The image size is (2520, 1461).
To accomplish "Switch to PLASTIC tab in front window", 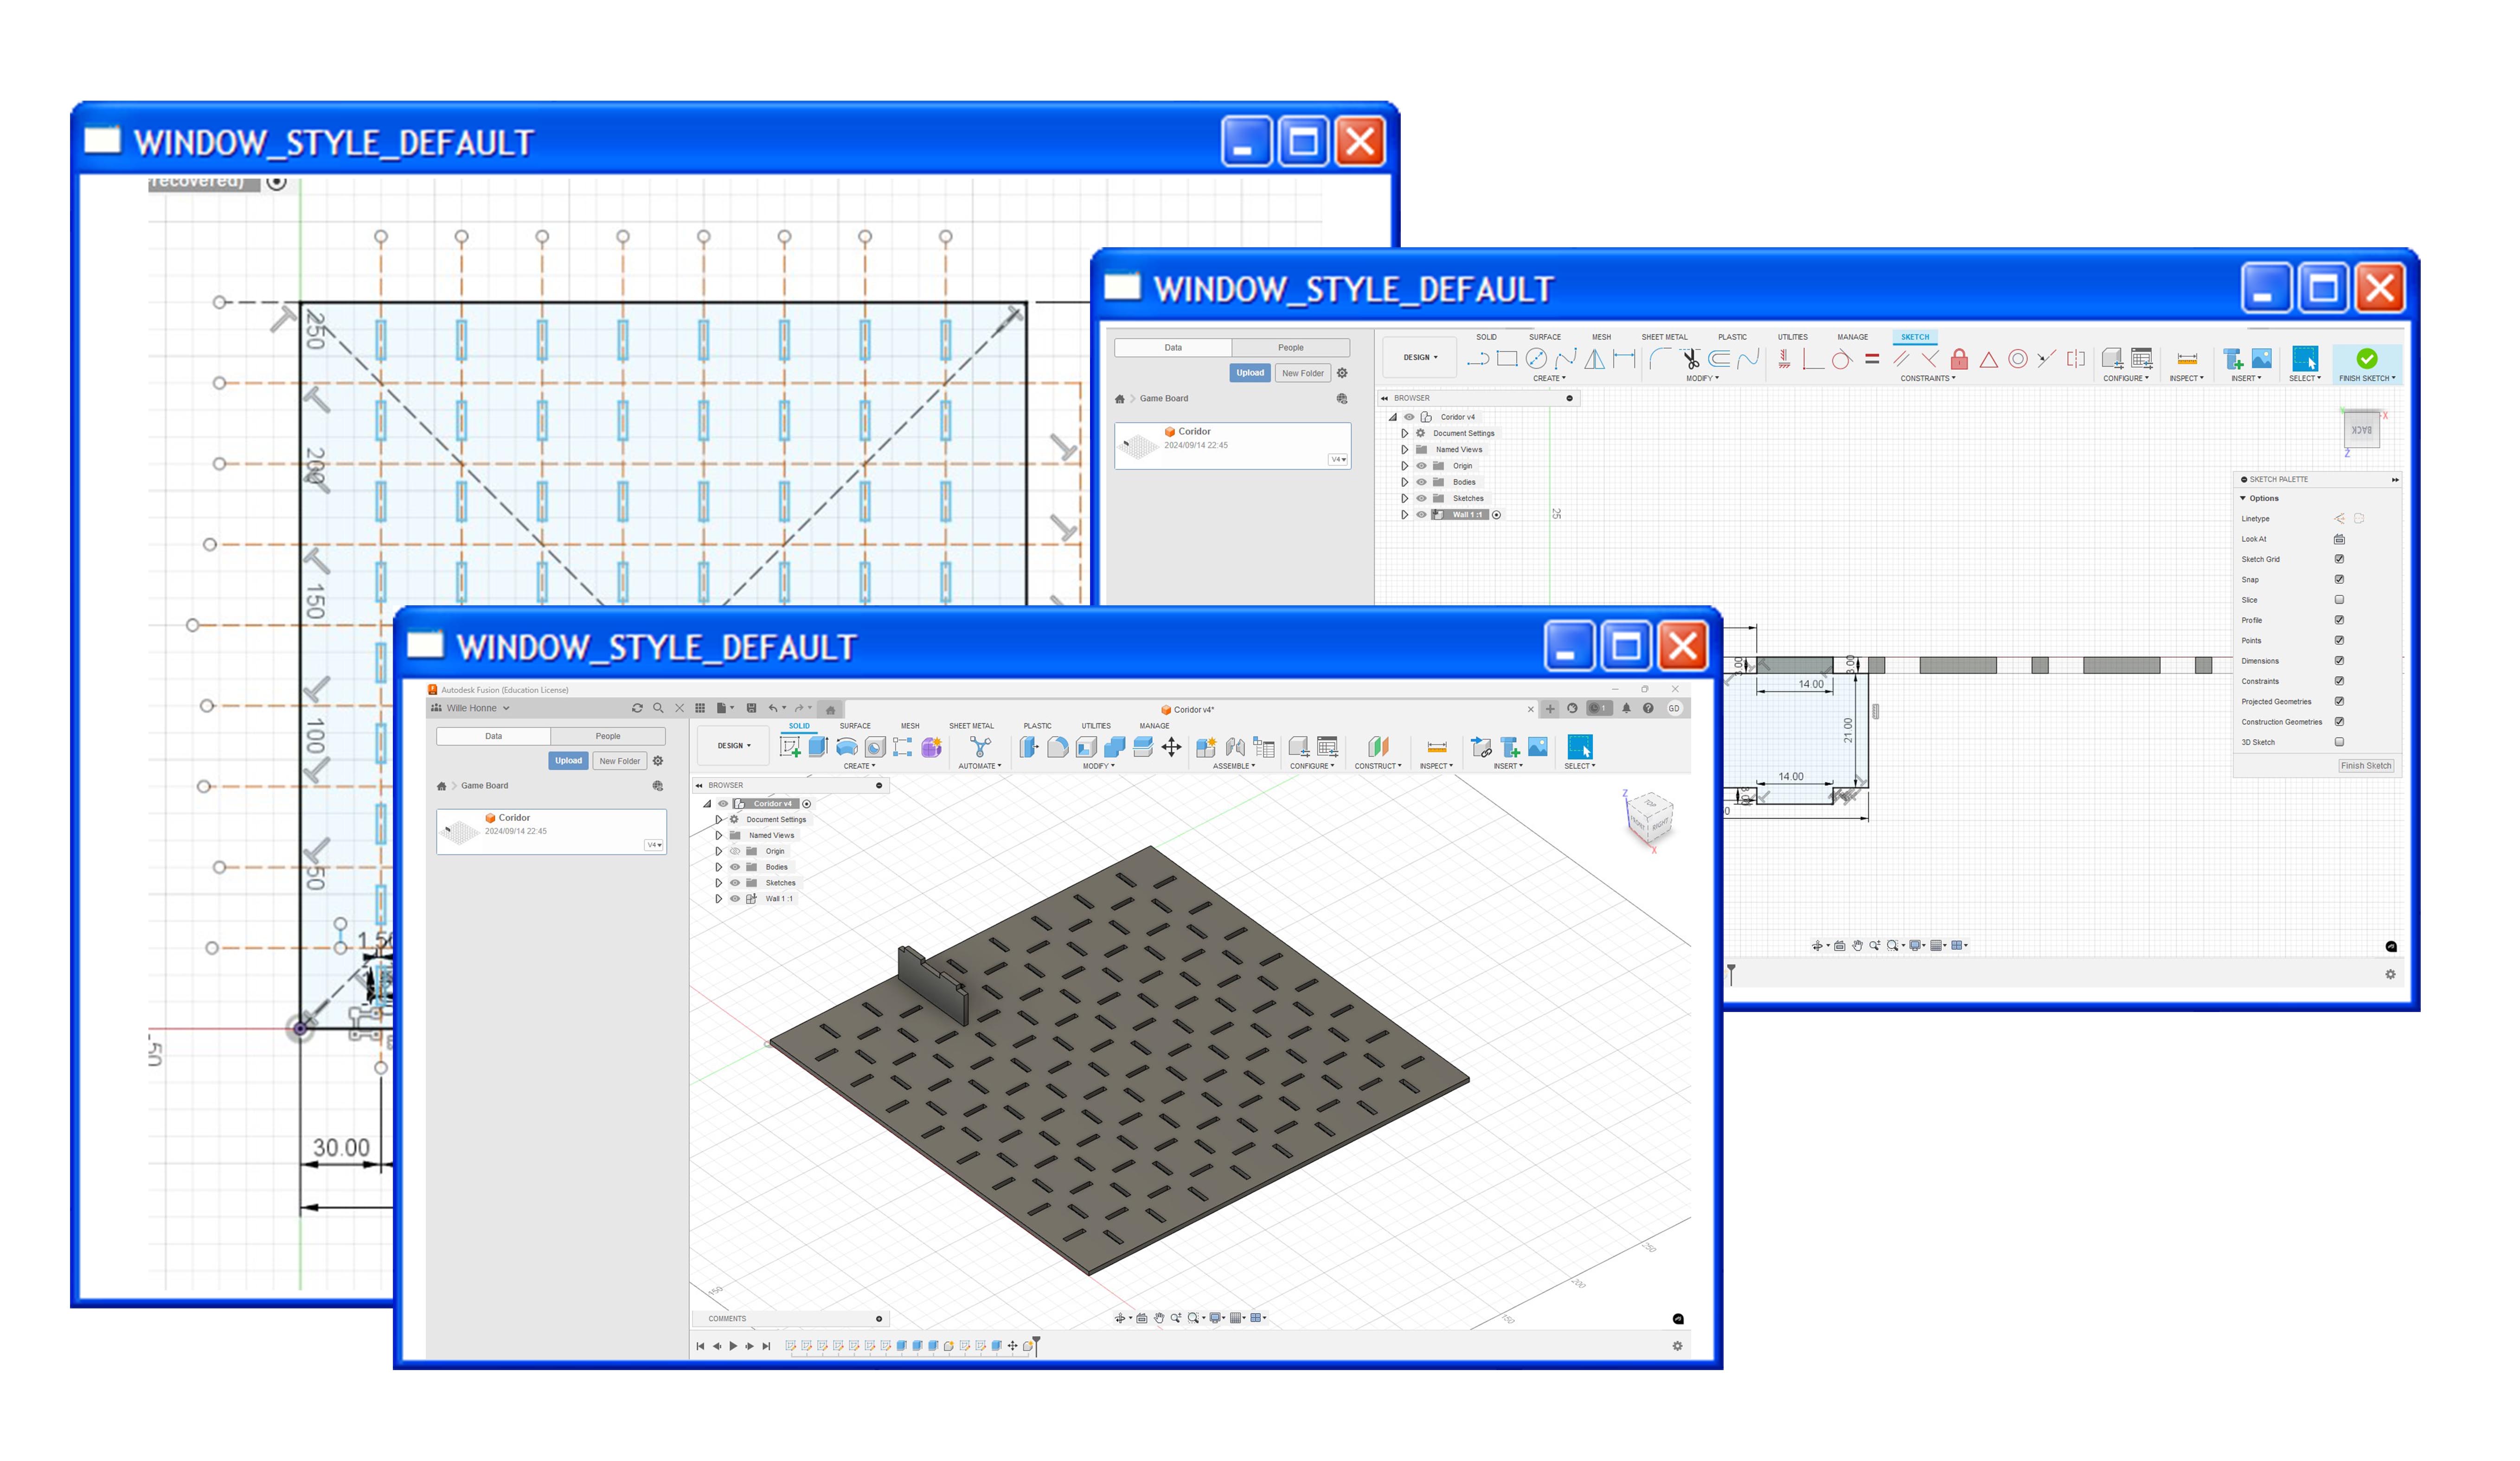I will (x=1037, y=726).
